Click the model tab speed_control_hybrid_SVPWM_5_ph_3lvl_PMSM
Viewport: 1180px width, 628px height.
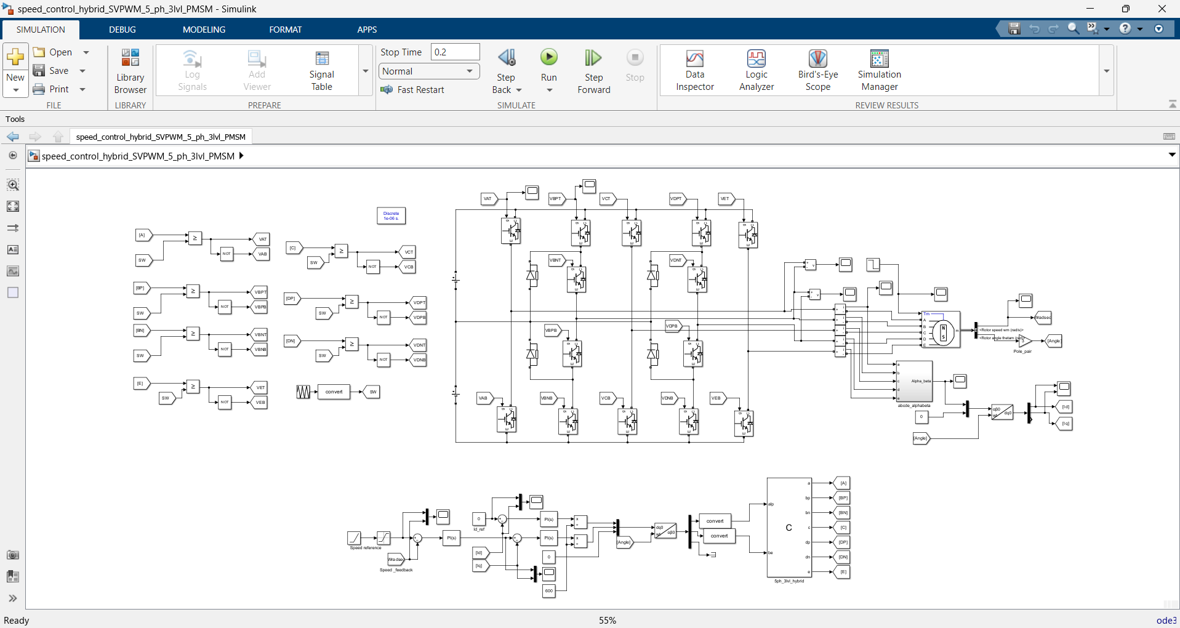click(x=161, y=137)
